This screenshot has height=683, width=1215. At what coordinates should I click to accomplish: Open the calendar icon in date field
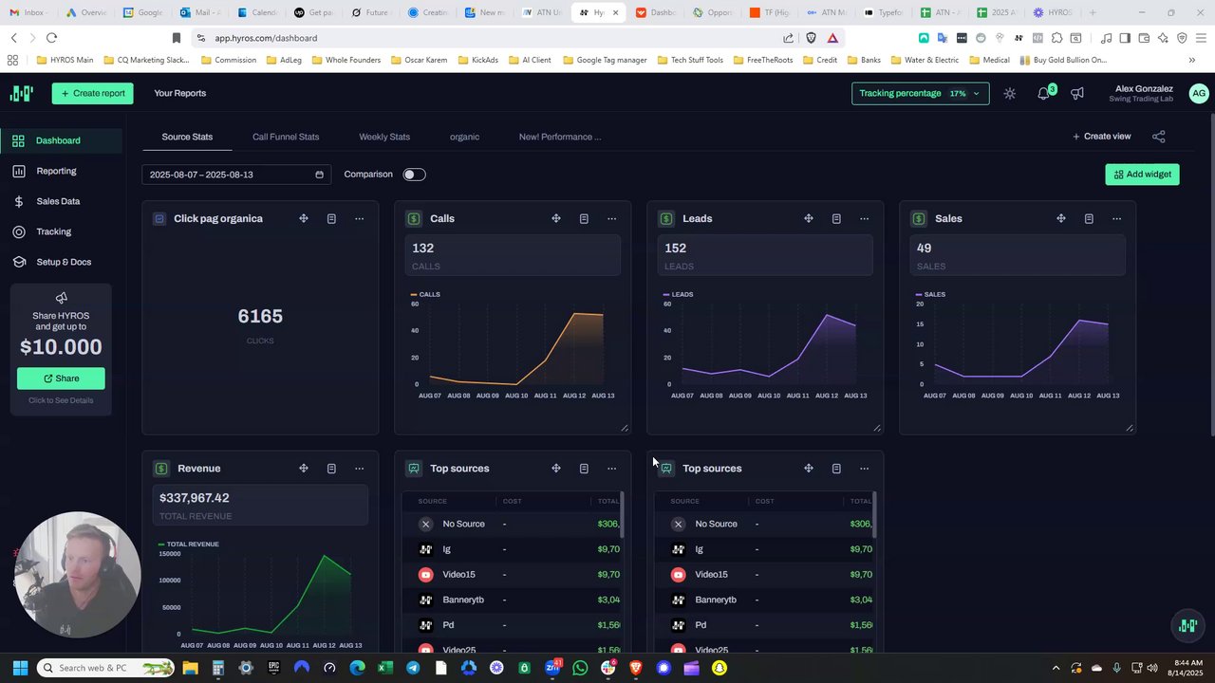pyautogui.click(x=319, y=175)
